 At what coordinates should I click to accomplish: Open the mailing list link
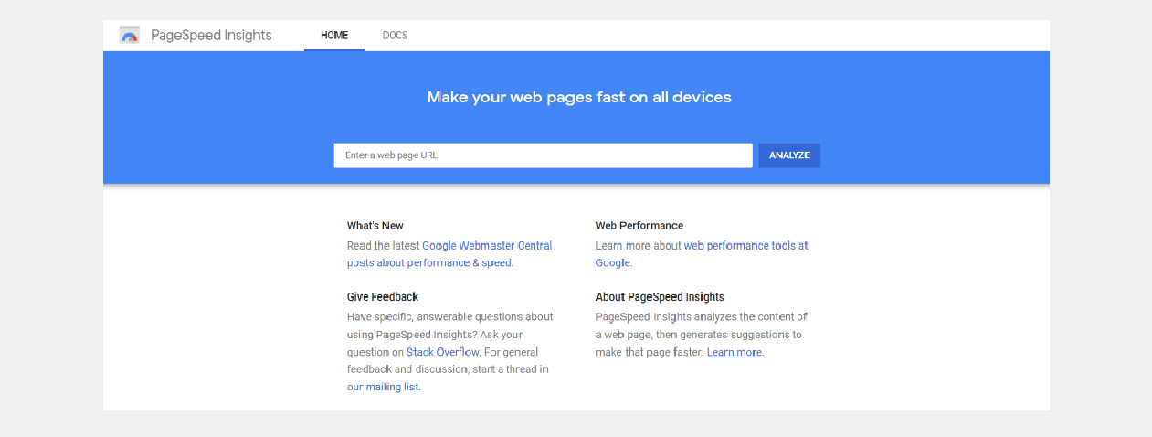[392, 388]
